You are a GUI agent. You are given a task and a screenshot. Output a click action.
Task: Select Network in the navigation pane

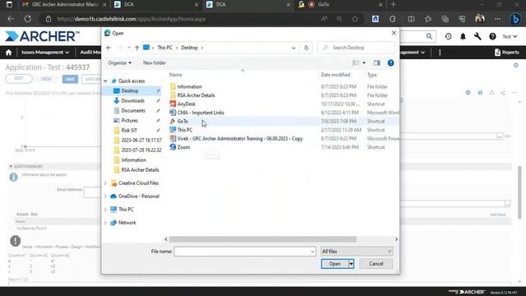point(127,223)
